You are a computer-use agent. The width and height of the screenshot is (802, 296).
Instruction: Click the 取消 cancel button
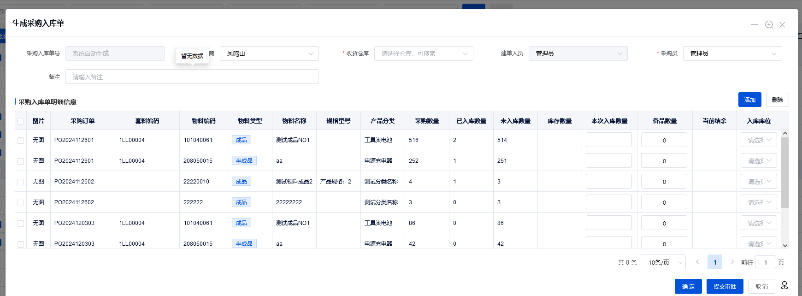click(761, 286)
